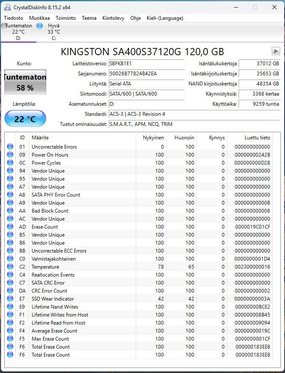Click the status orb for Power On Hours

pyautogui.click(x=10, y=155)
